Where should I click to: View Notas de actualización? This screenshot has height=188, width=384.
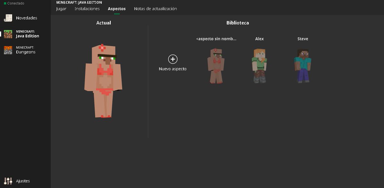[156, 9]
